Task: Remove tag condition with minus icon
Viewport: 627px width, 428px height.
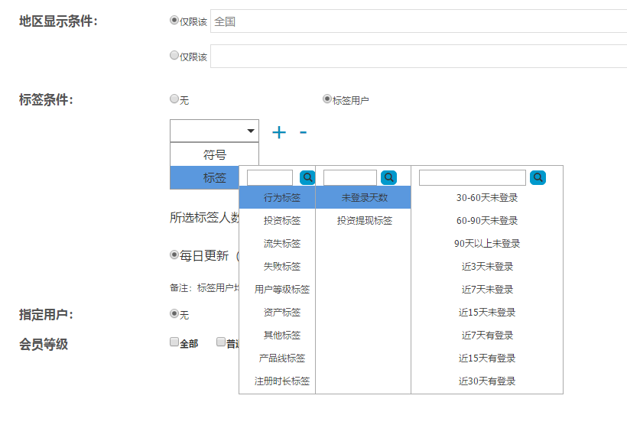Action: point(303,132)
